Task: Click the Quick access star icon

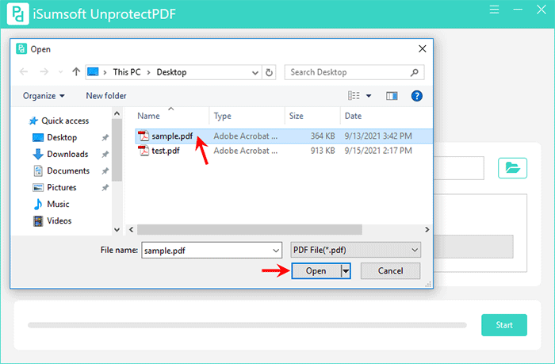Action: (x=33, y=121)
